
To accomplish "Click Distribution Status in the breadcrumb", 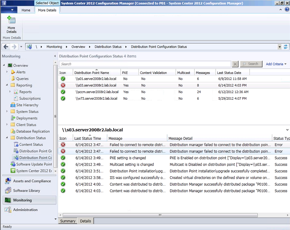I will (x=108, y=47).
